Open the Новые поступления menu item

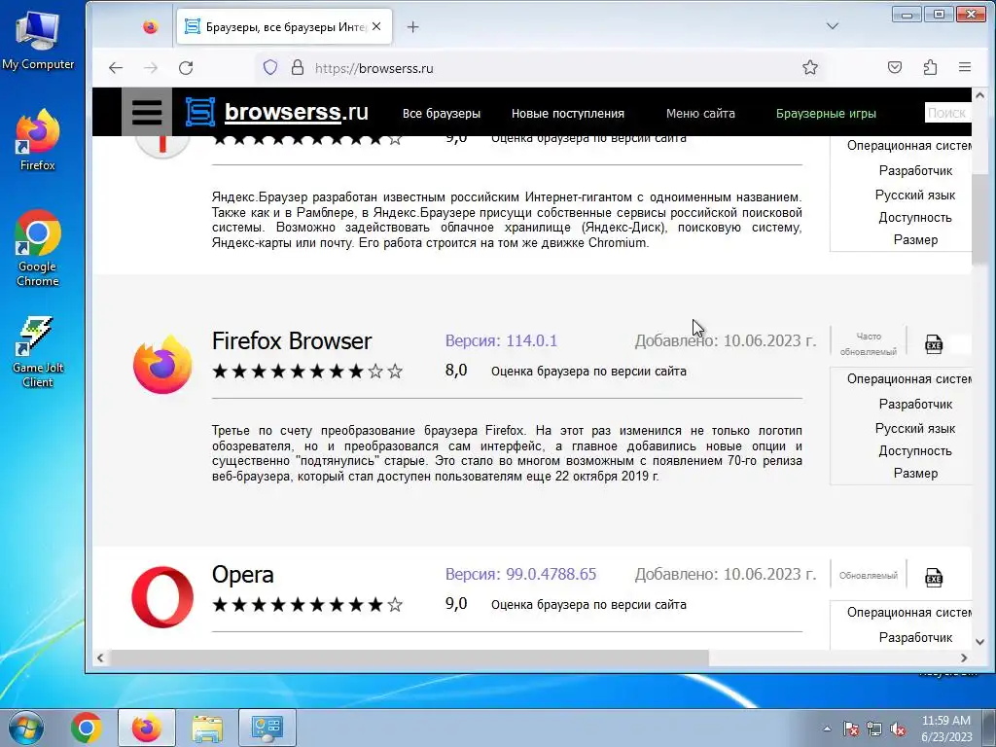pyautogui.click(x=568, y=113)
